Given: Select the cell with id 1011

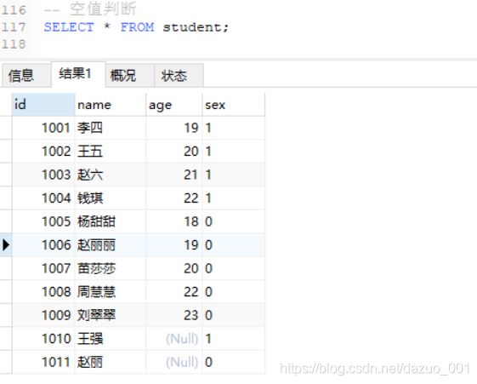Looking at the screenshot, I should point(43,363).
